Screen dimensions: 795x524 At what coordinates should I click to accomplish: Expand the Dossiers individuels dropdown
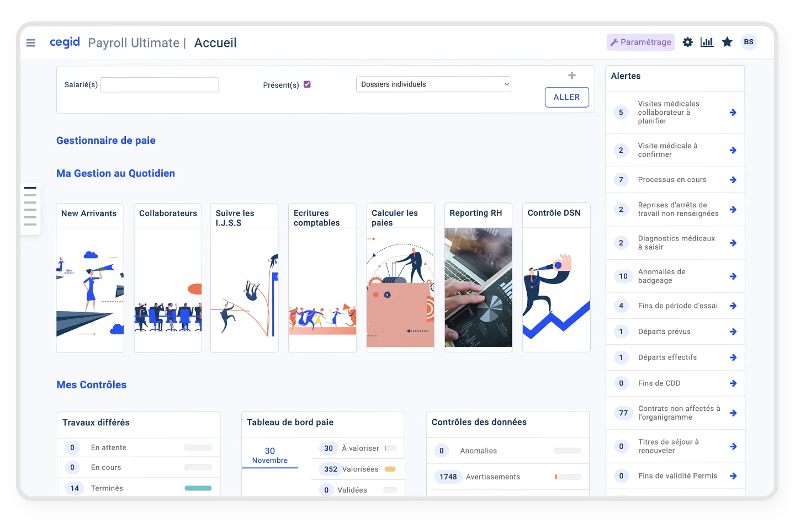(433, 84)
